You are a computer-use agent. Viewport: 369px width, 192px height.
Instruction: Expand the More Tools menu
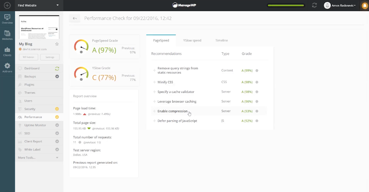tap(39, 158)
